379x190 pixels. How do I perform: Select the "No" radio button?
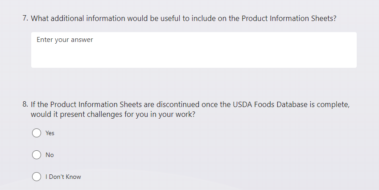[37, 155]
